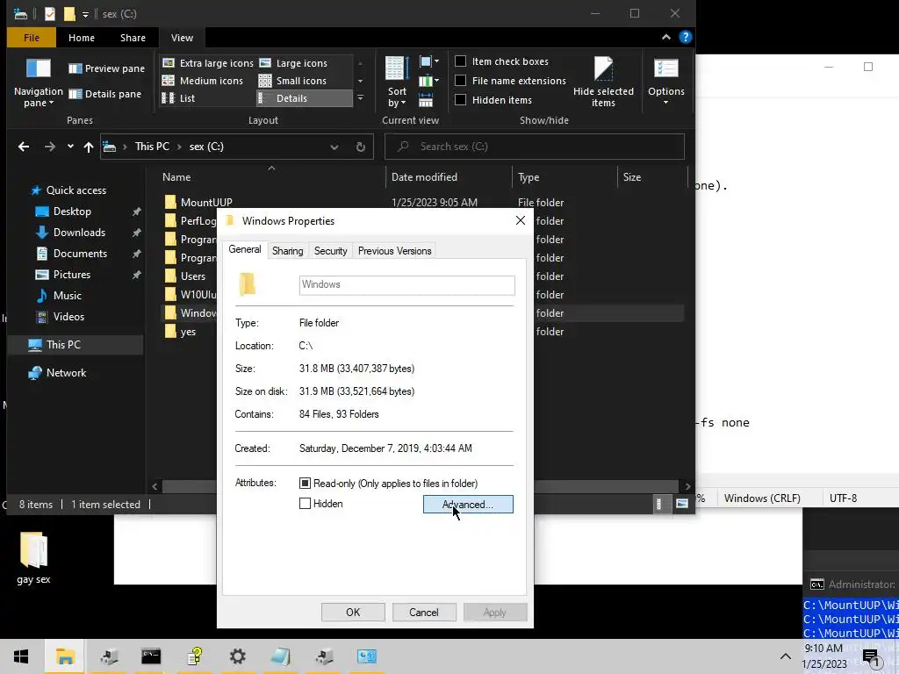
Task: Open Explorer Help question mark icon
Action: (685, 37)
